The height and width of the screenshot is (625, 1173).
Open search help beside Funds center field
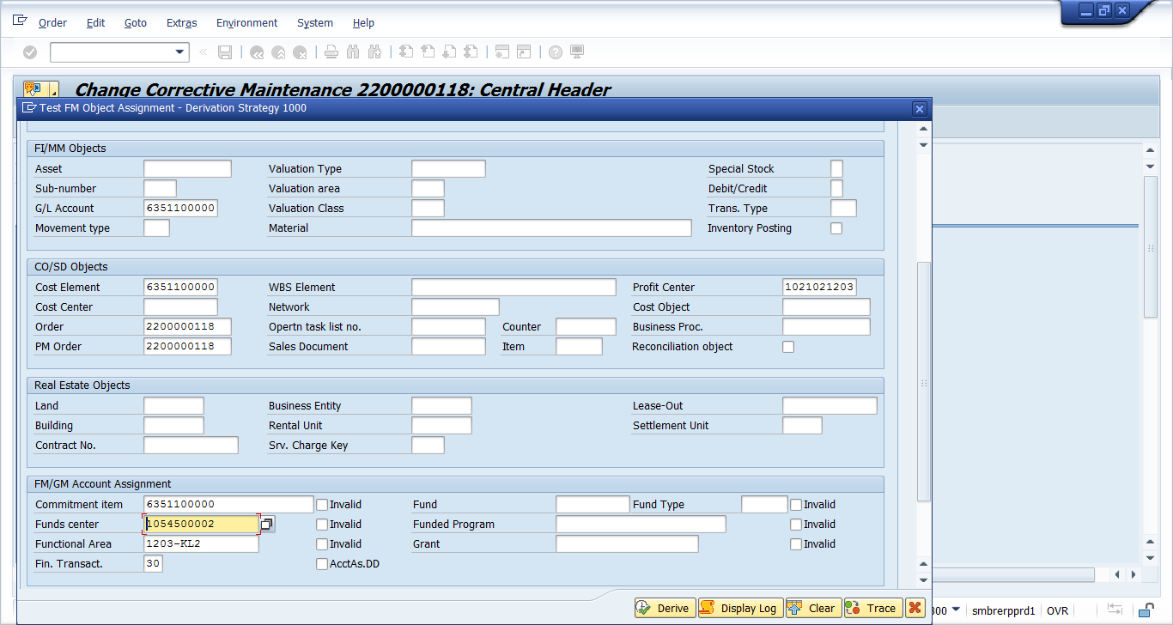(x=267, y=525)
